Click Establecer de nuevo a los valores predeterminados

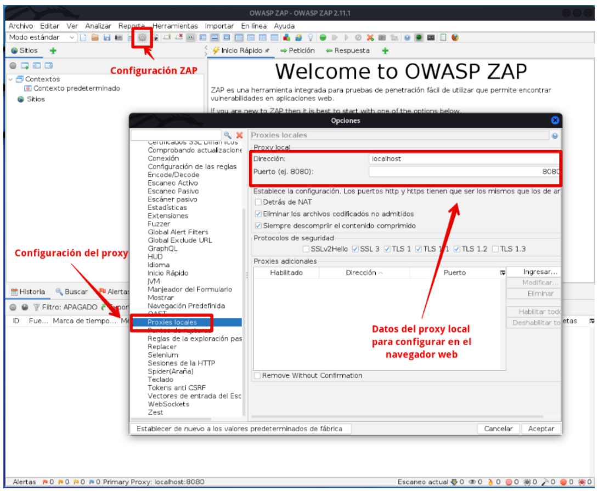pos(241,429)
